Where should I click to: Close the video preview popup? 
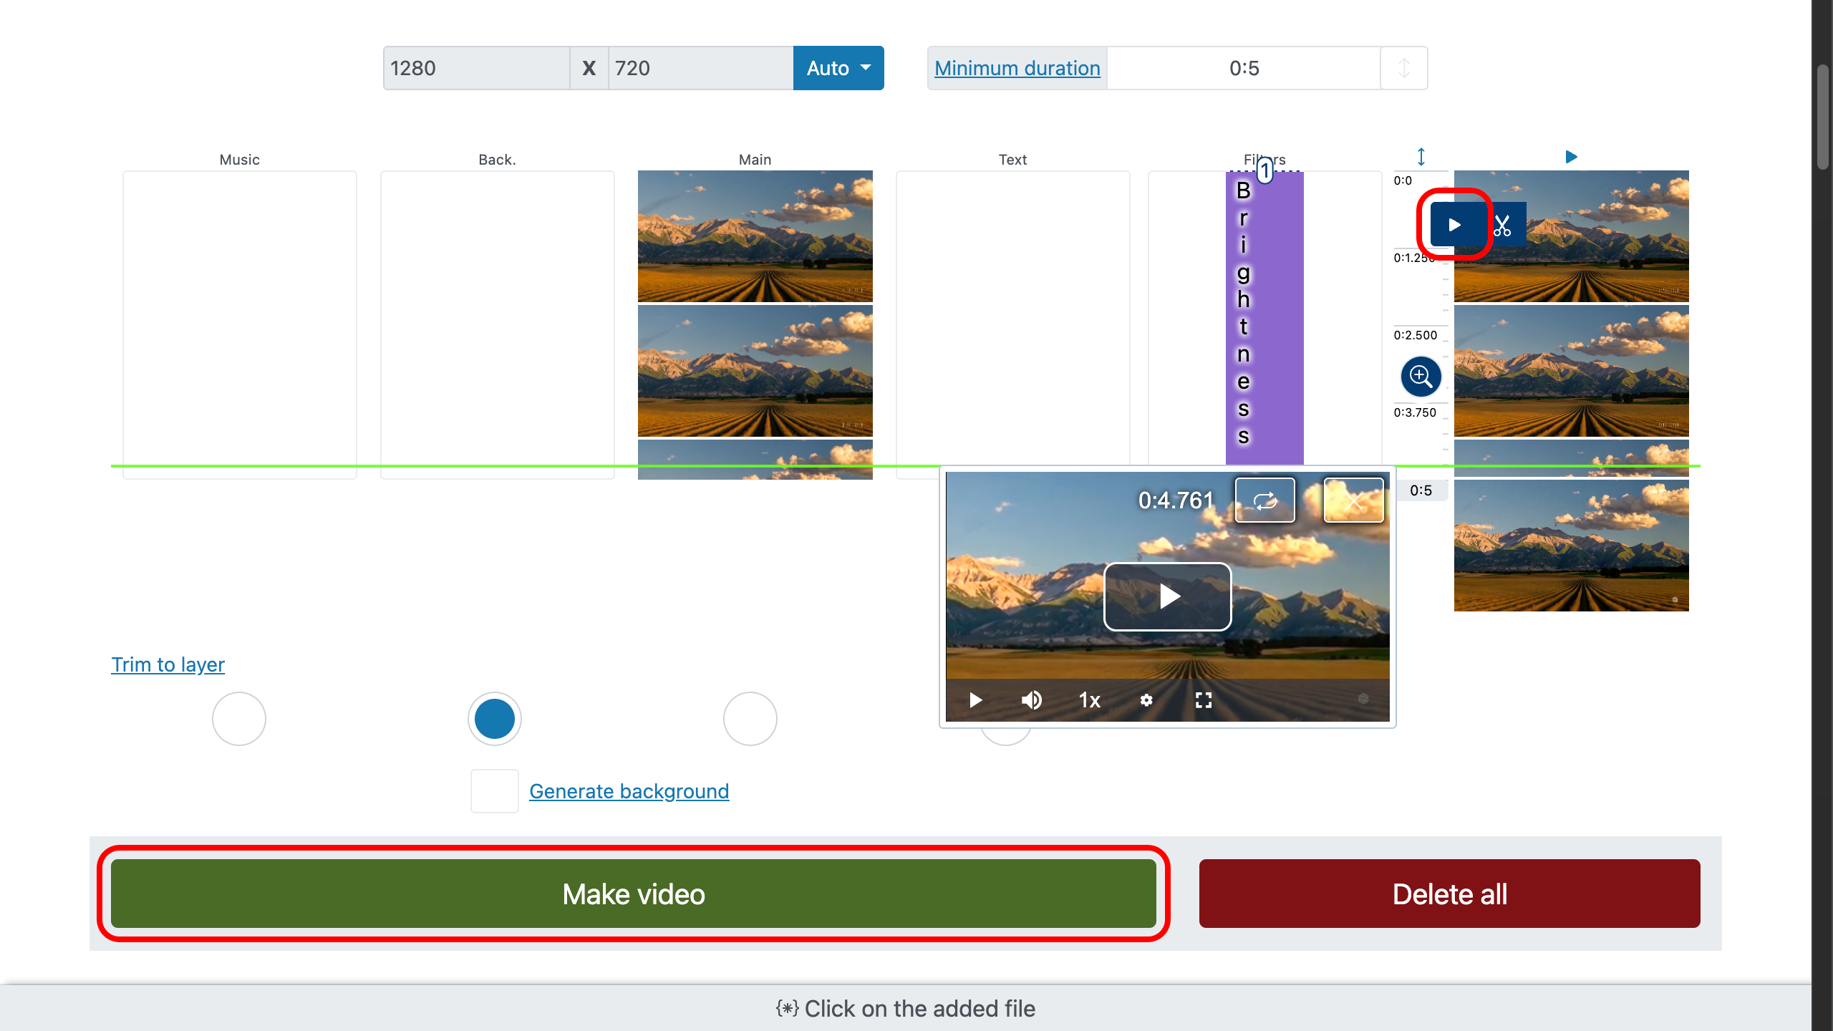tap(1353, 500)
